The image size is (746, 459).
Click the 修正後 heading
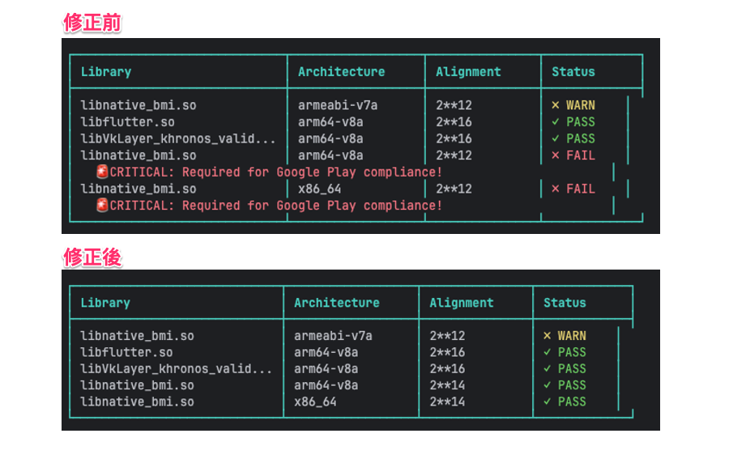92,257
